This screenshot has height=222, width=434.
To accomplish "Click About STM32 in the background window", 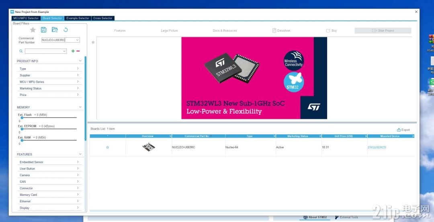I will [315, 217].
